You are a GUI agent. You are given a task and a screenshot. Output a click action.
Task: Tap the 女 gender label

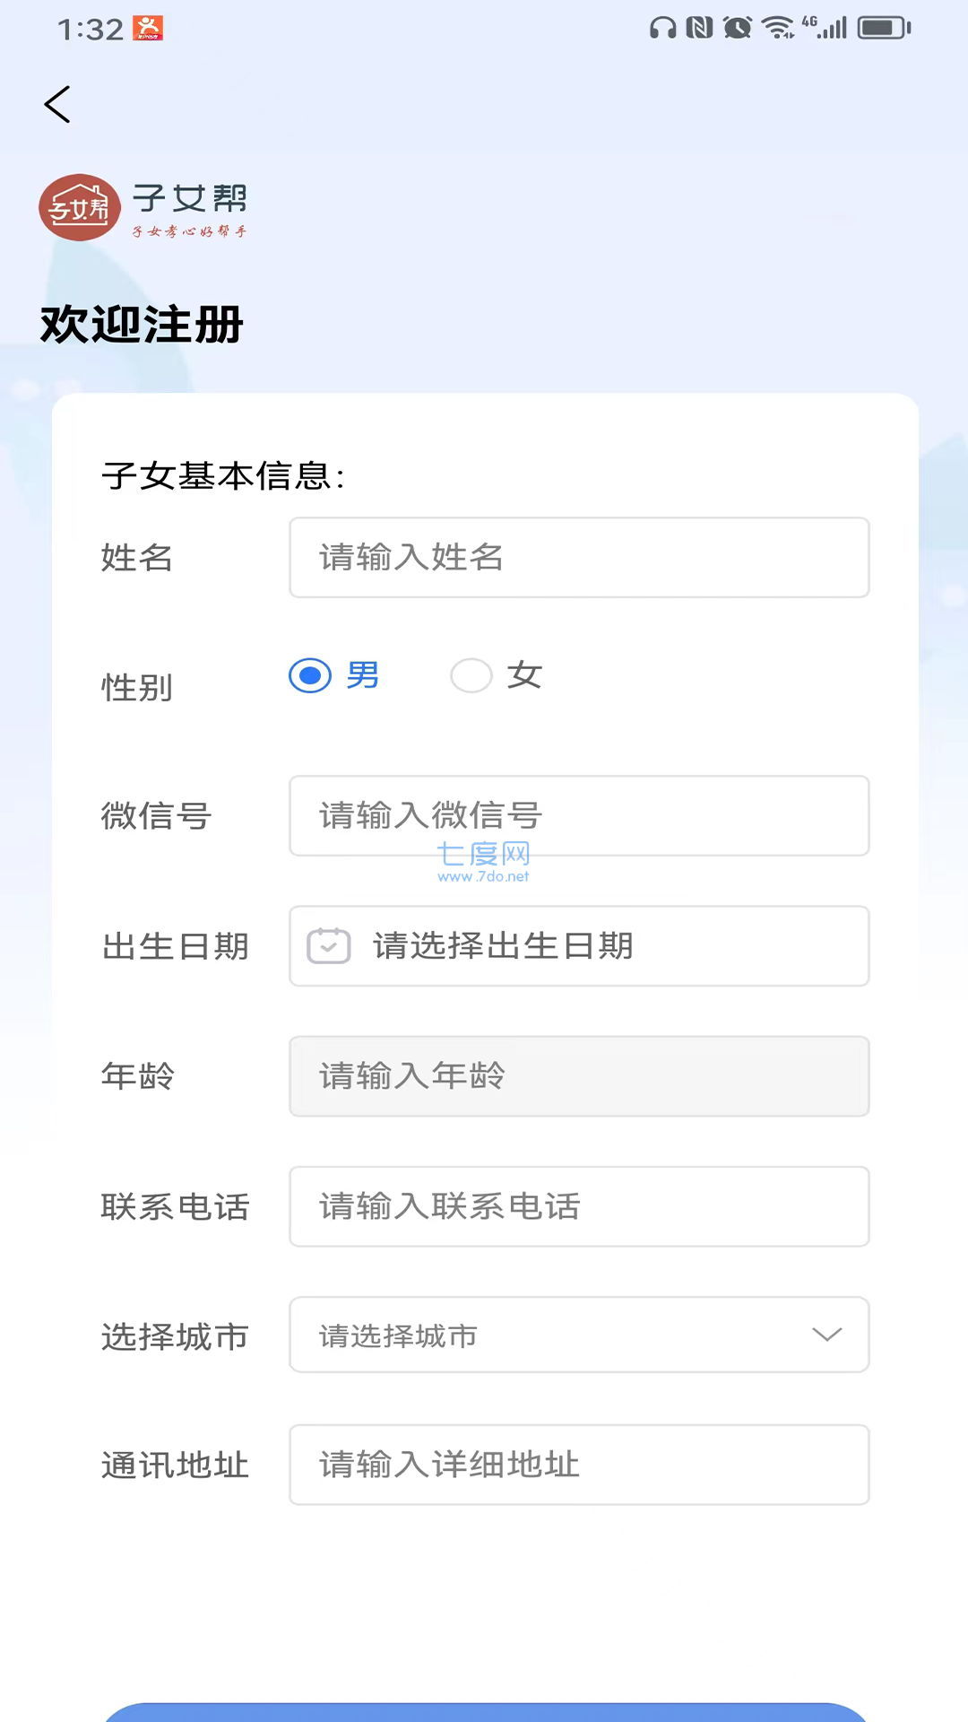(524, 675)
